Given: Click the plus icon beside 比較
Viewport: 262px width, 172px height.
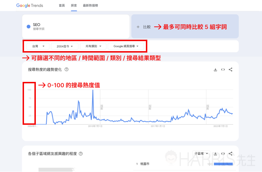Looking at the screenshot, I should click(138, 27).
